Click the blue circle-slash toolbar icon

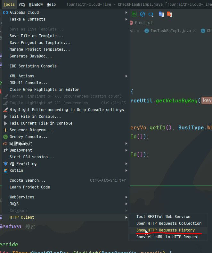(x=143, y=14)
